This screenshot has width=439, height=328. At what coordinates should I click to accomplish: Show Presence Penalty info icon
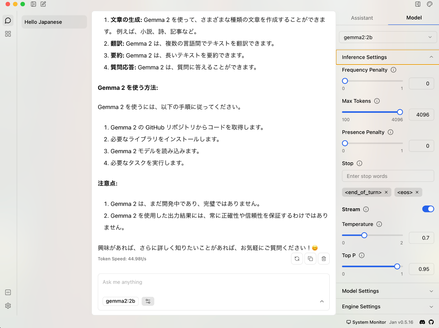[x=390, y=132]
